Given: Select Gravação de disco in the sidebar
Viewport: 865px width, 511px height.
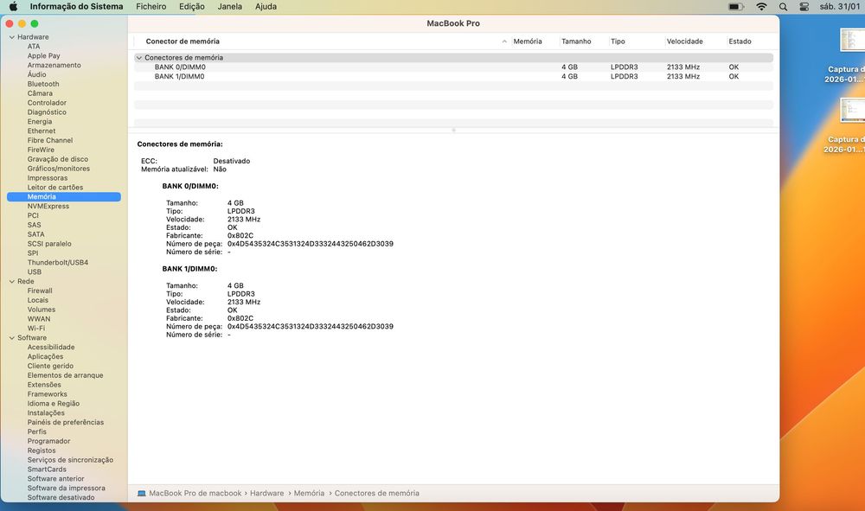Looking at the screenshot, I should pyautogui.click(x=58, y=159).
